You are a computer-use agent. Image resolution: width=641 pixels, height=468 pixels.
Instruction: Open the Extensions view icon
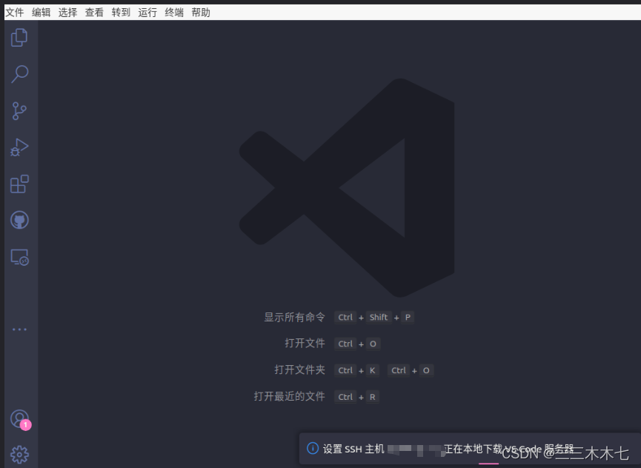(x=19, y=184)
